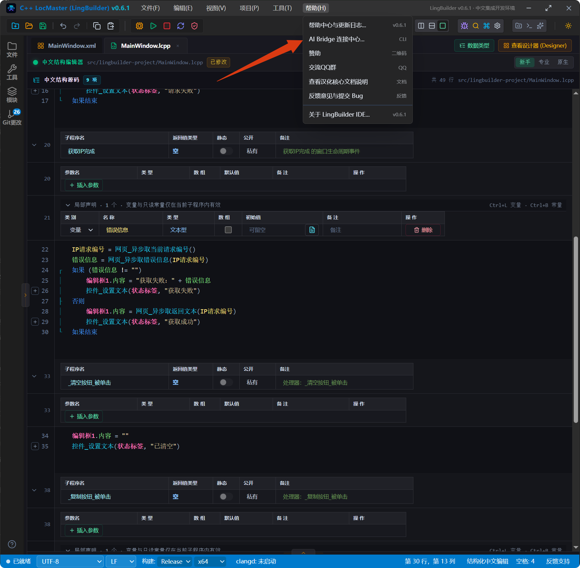The width and height of the screenshot is (580, 568).
Task: Save the file with the green disk icon
Action: click(43, 26)
